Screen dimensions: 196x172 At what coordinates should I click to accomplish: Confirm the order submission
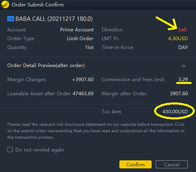point(136,164)
